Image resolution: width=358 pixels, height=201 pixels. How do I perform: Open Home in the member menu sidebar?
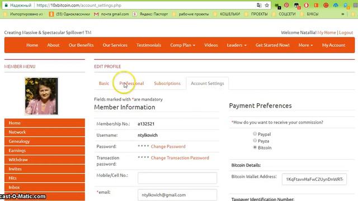point(45,123)
